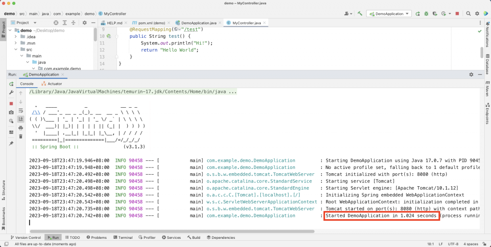Open Build tool window
The image size is (491, 247).
click(194, 237)
